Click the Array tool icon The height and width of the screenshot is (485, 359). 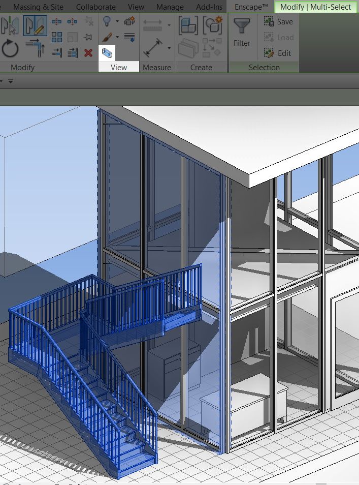[57, 37]
